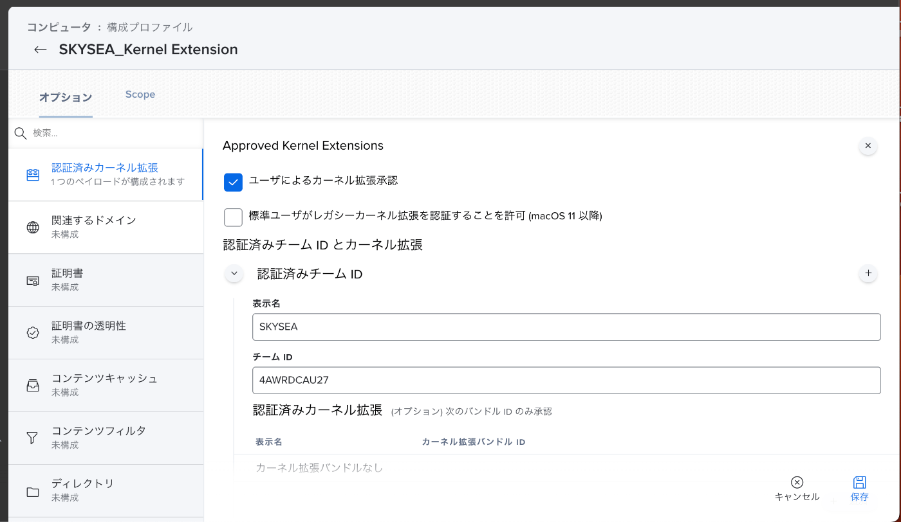Select the オプション tab
The width and height of the screenshot is (901, 522).
coord(66,97)
